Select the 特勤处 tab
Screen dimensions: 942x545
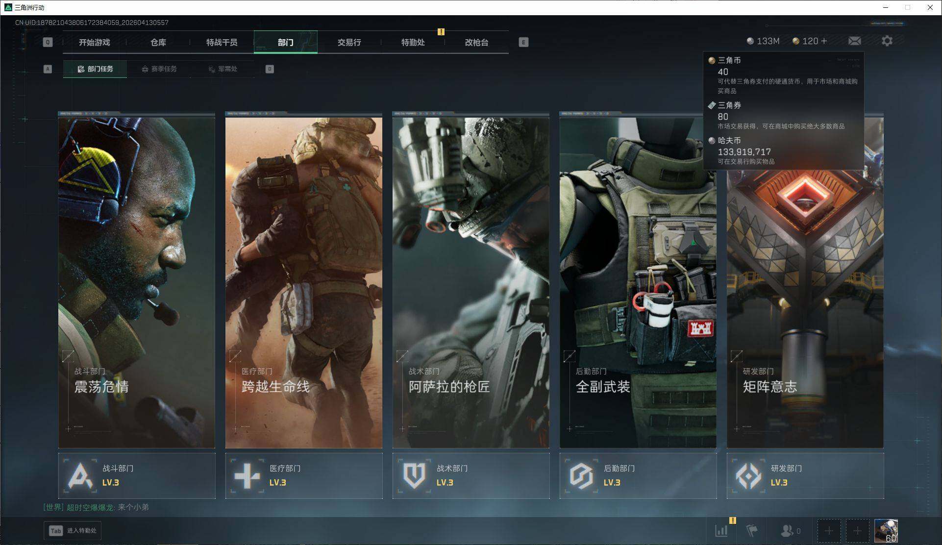[x=413, y=42]
